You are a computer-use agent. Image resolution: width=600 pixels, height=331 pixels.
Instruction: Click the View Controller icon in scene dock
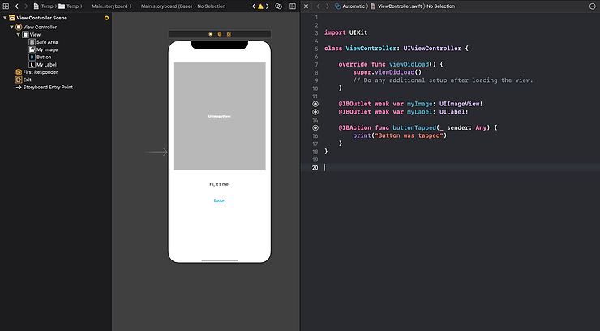point(210,34)
